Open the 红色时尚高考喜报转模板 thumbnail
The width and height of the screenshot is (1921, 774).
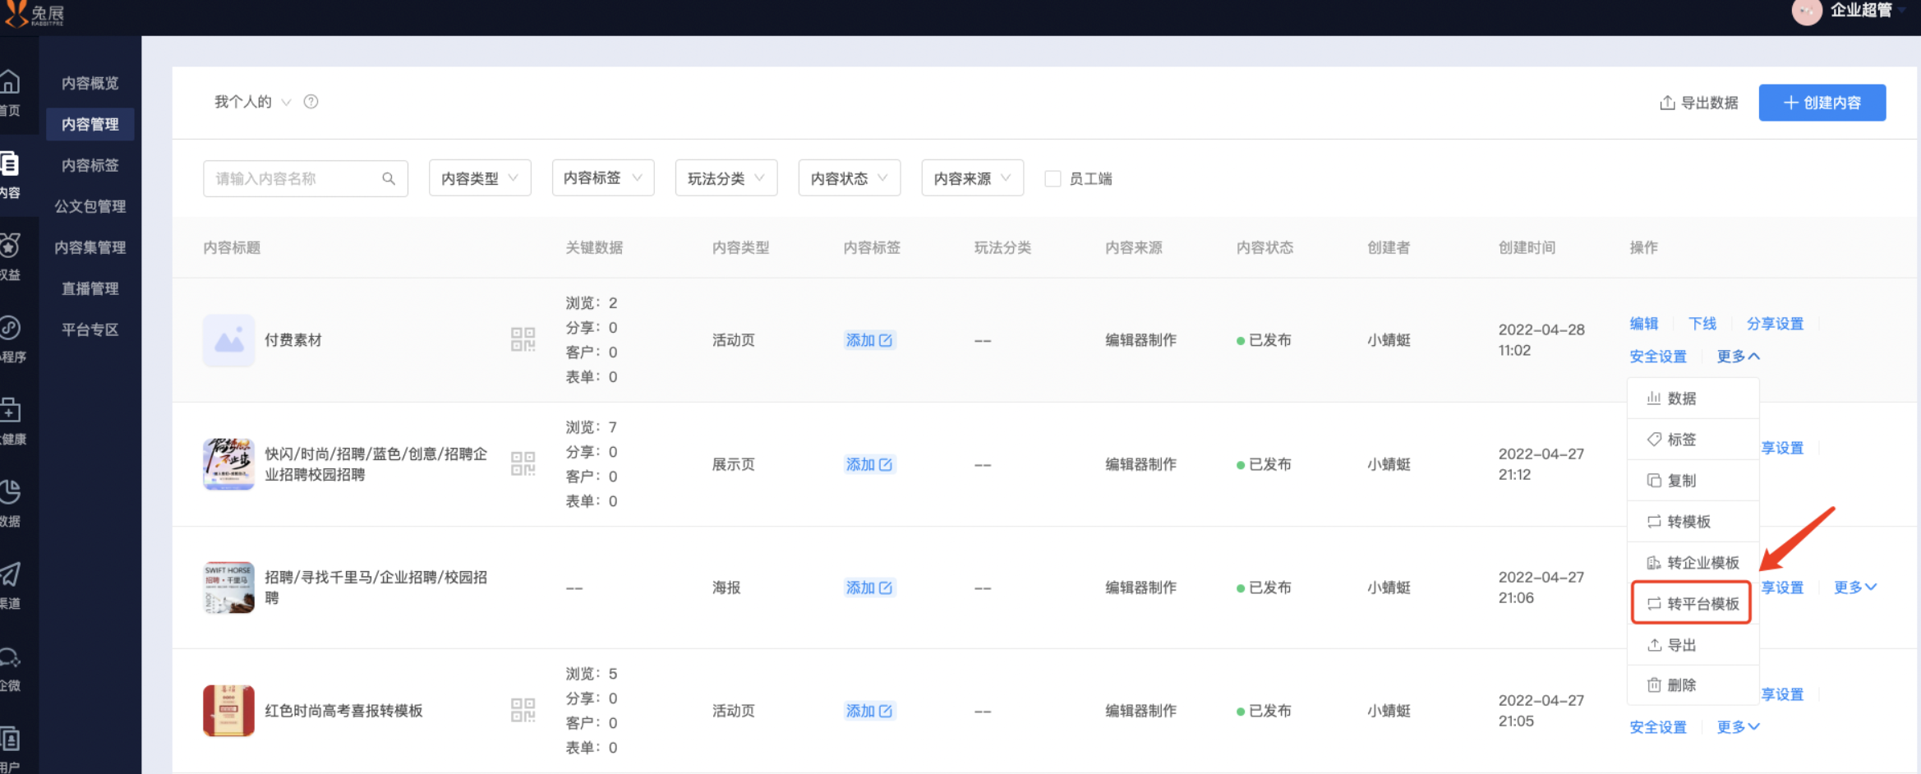[228, 711]
